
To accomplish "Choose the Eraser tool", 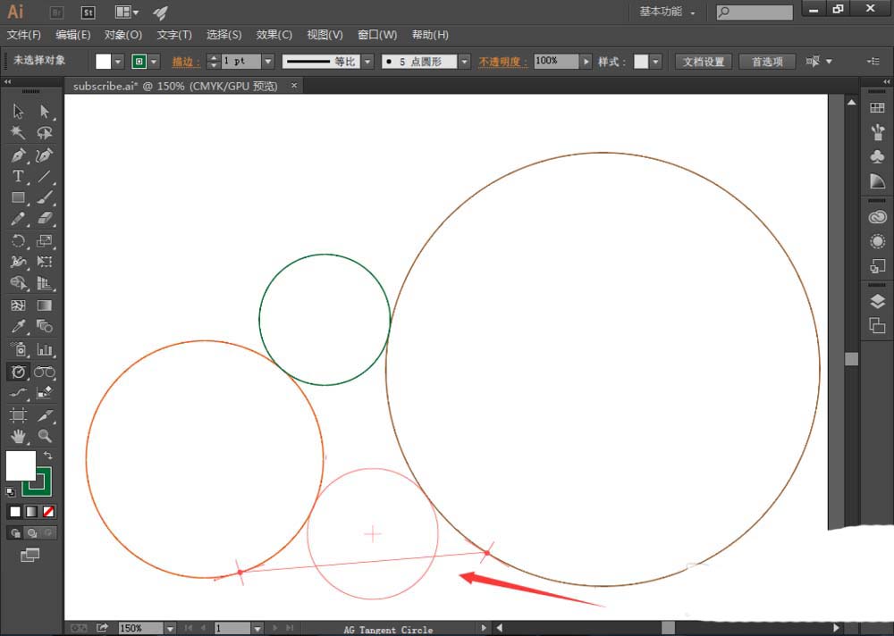I will coord(45,219).
